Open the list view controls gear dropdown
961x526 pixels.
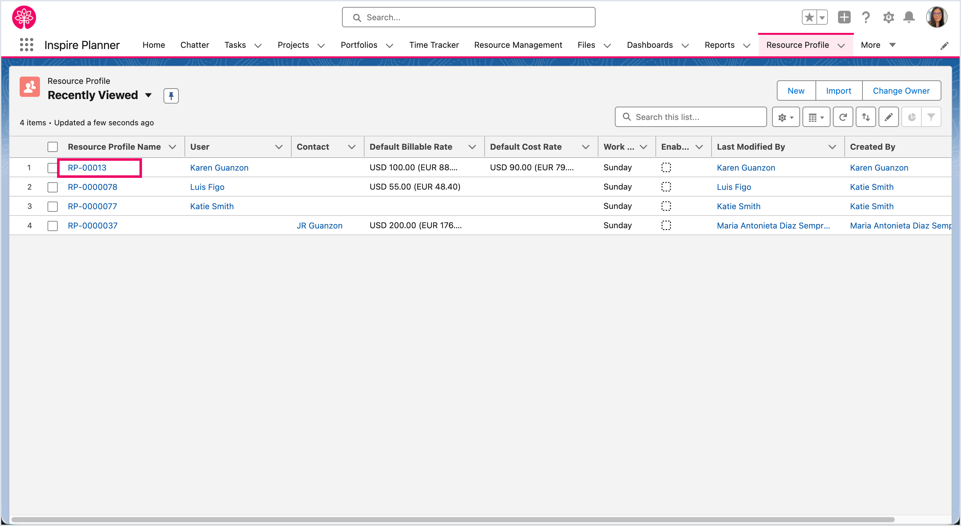point(786,117)
